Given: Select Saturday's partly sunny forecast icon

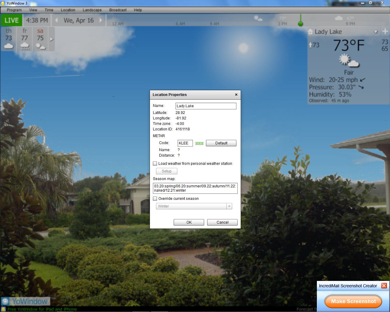Looking at the screenshot, I should coord(40,46).
